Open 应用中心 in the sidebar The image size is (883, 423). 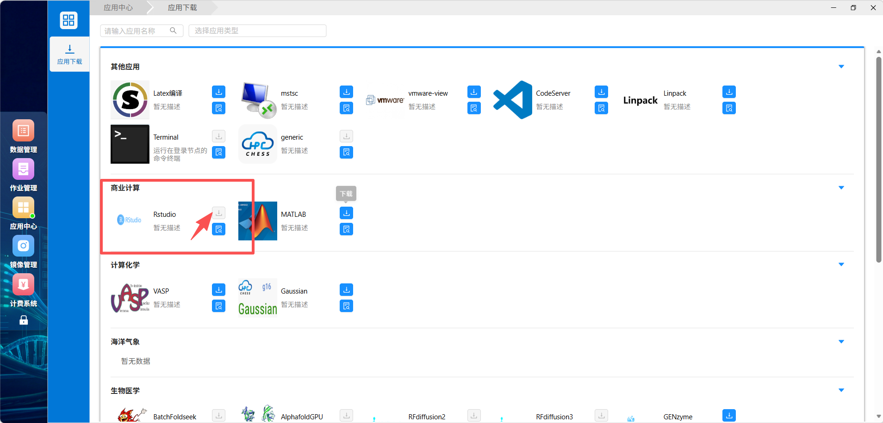24,213
